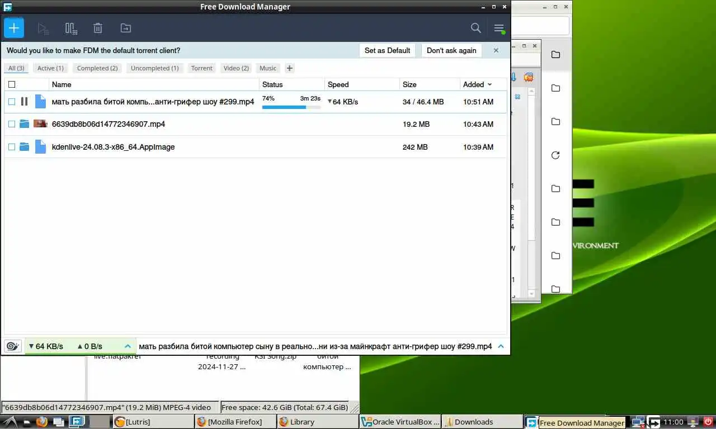Select file name kdenlive-24.08.3-x86_64.AppImage
Screen dimensions: 716x429
[113, 147]
